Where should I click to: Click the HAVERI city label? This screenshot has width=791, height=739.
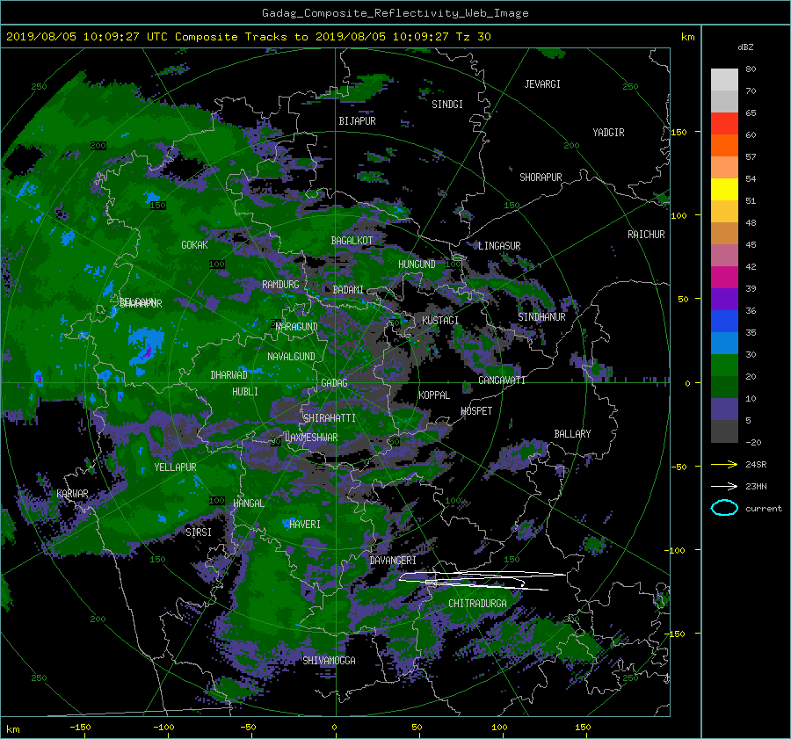coord(305,525)
